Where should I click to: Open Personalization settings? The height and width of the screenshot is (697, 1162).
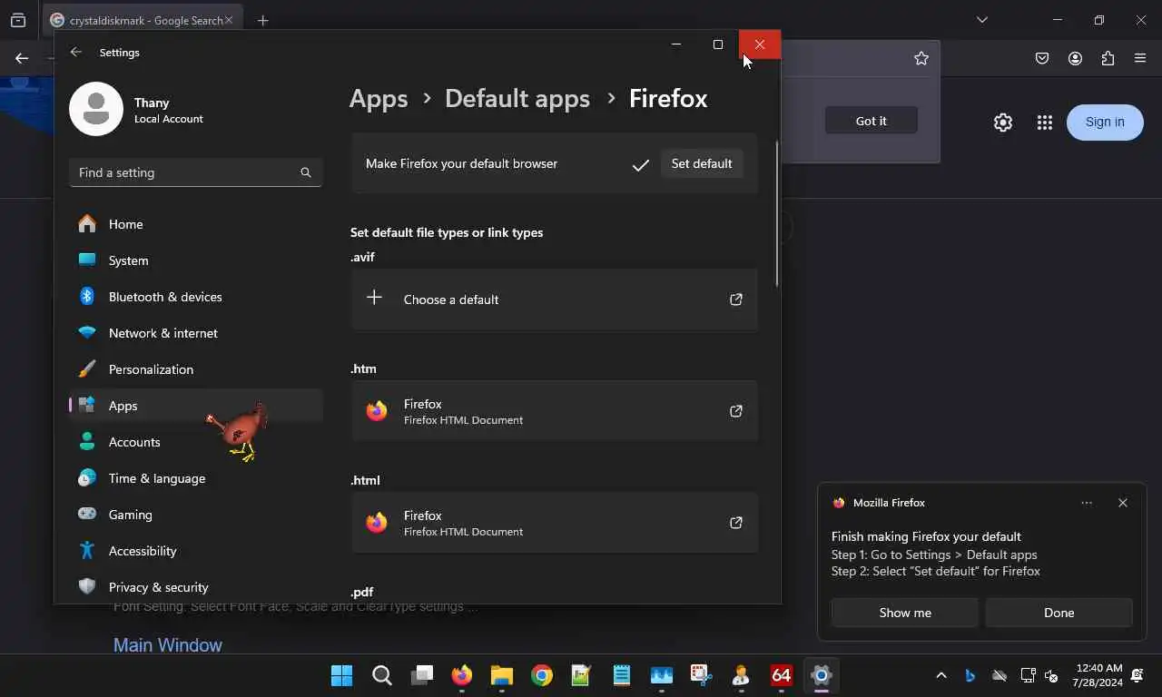coord(195,369)
